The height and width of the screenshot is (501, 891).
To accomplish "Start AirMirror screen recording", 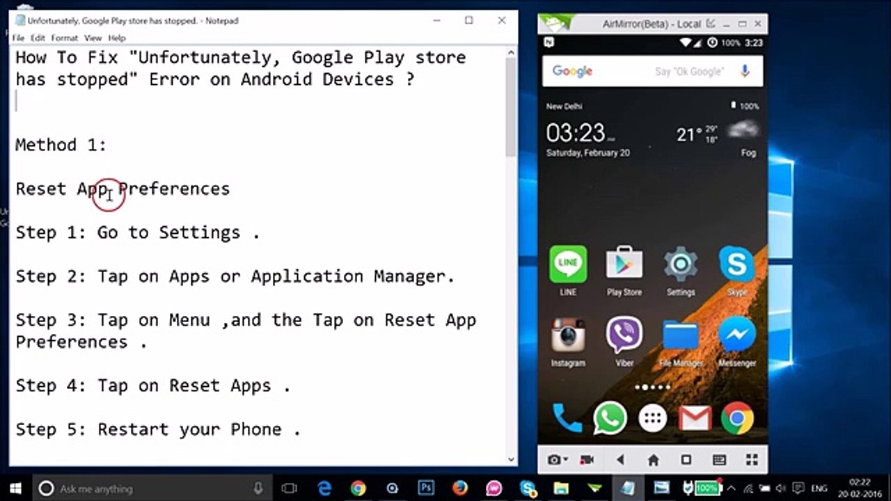I will click(x=587, y=460).
